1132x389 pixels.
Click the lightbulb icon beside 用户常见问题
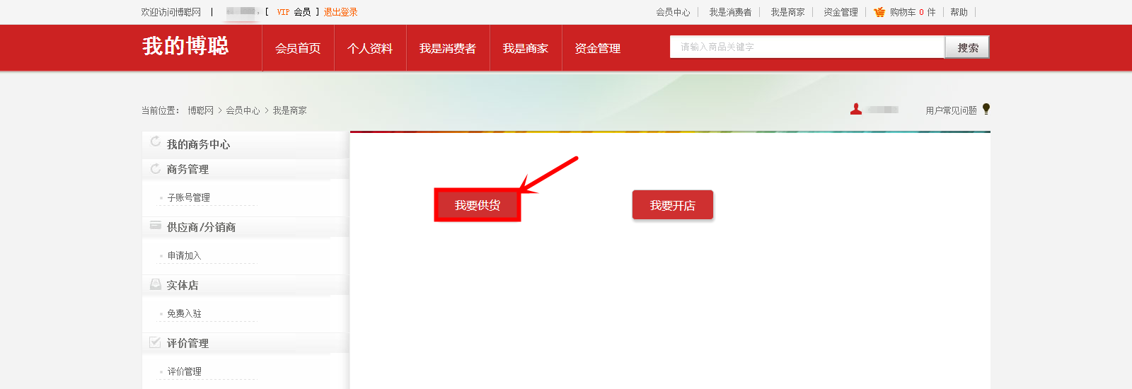986,109
